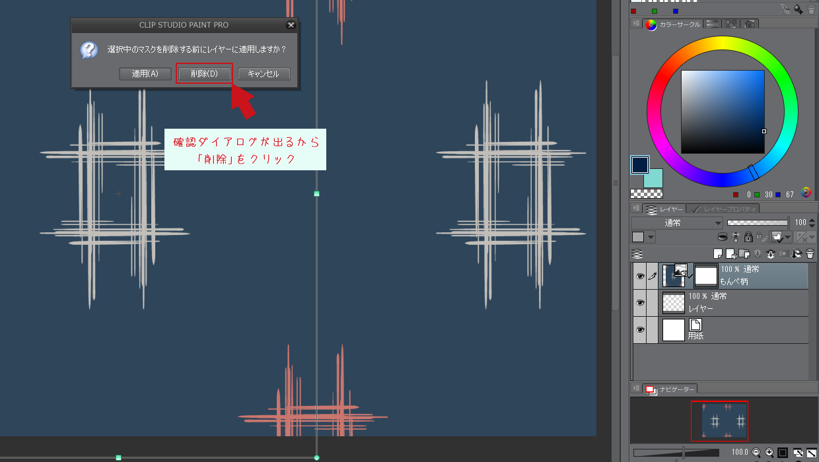Open the navigator panel menu
Viewport: 819px width, 462px height.
click(636, 389)
